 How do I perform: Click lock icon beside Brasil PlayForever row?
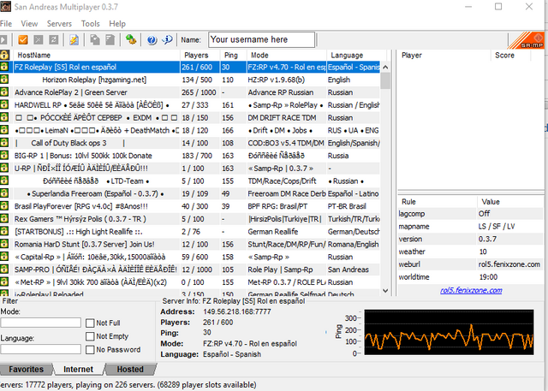pos(4,206)
